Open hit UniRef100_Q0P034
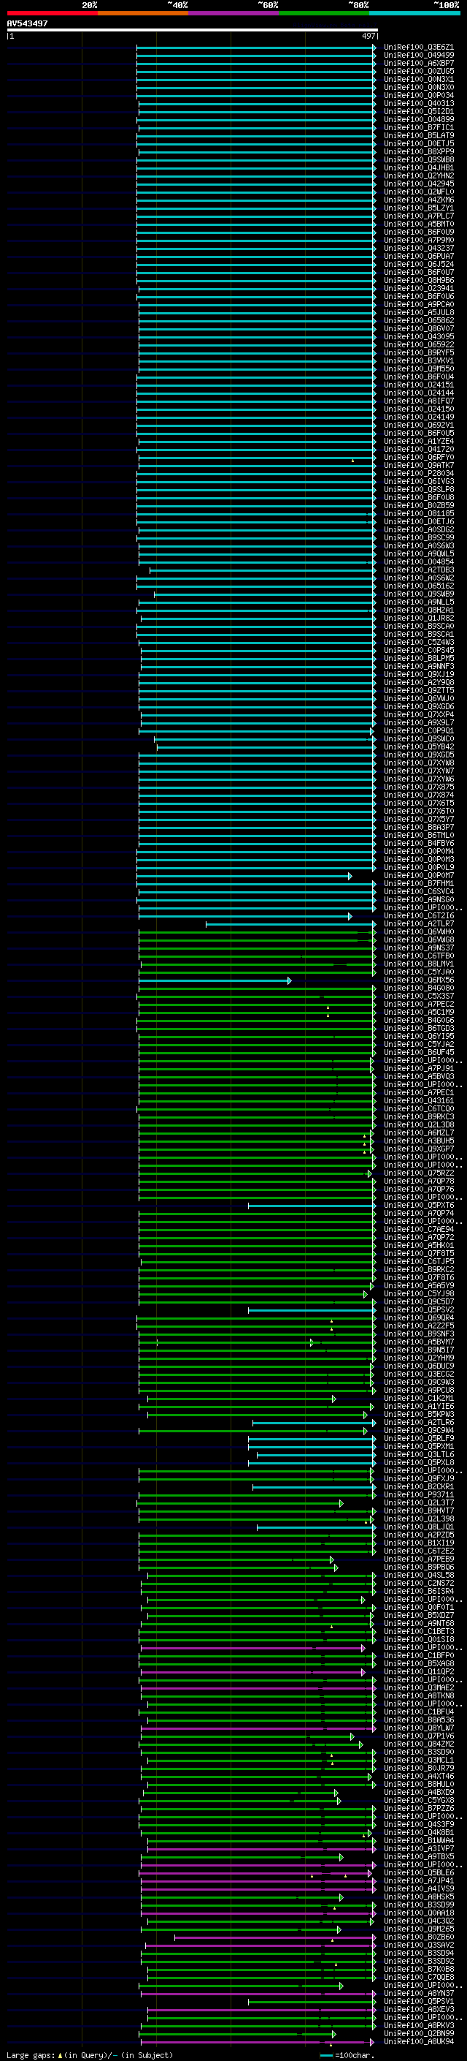 [x=418, y=95]
